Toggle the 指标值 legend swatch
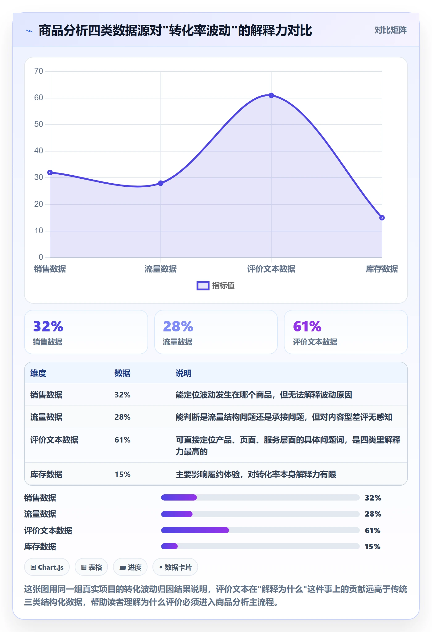The height and width of the screenshot is (632, 432). [x=203, y=286]
